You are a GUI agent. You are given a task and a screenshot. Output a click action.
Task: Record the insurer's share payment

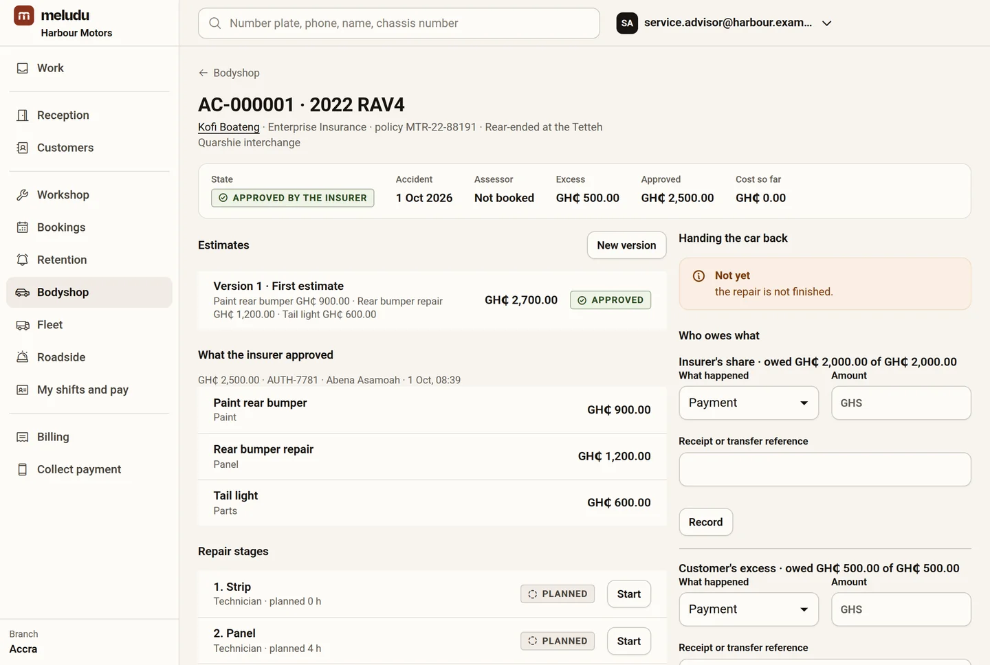706,522
